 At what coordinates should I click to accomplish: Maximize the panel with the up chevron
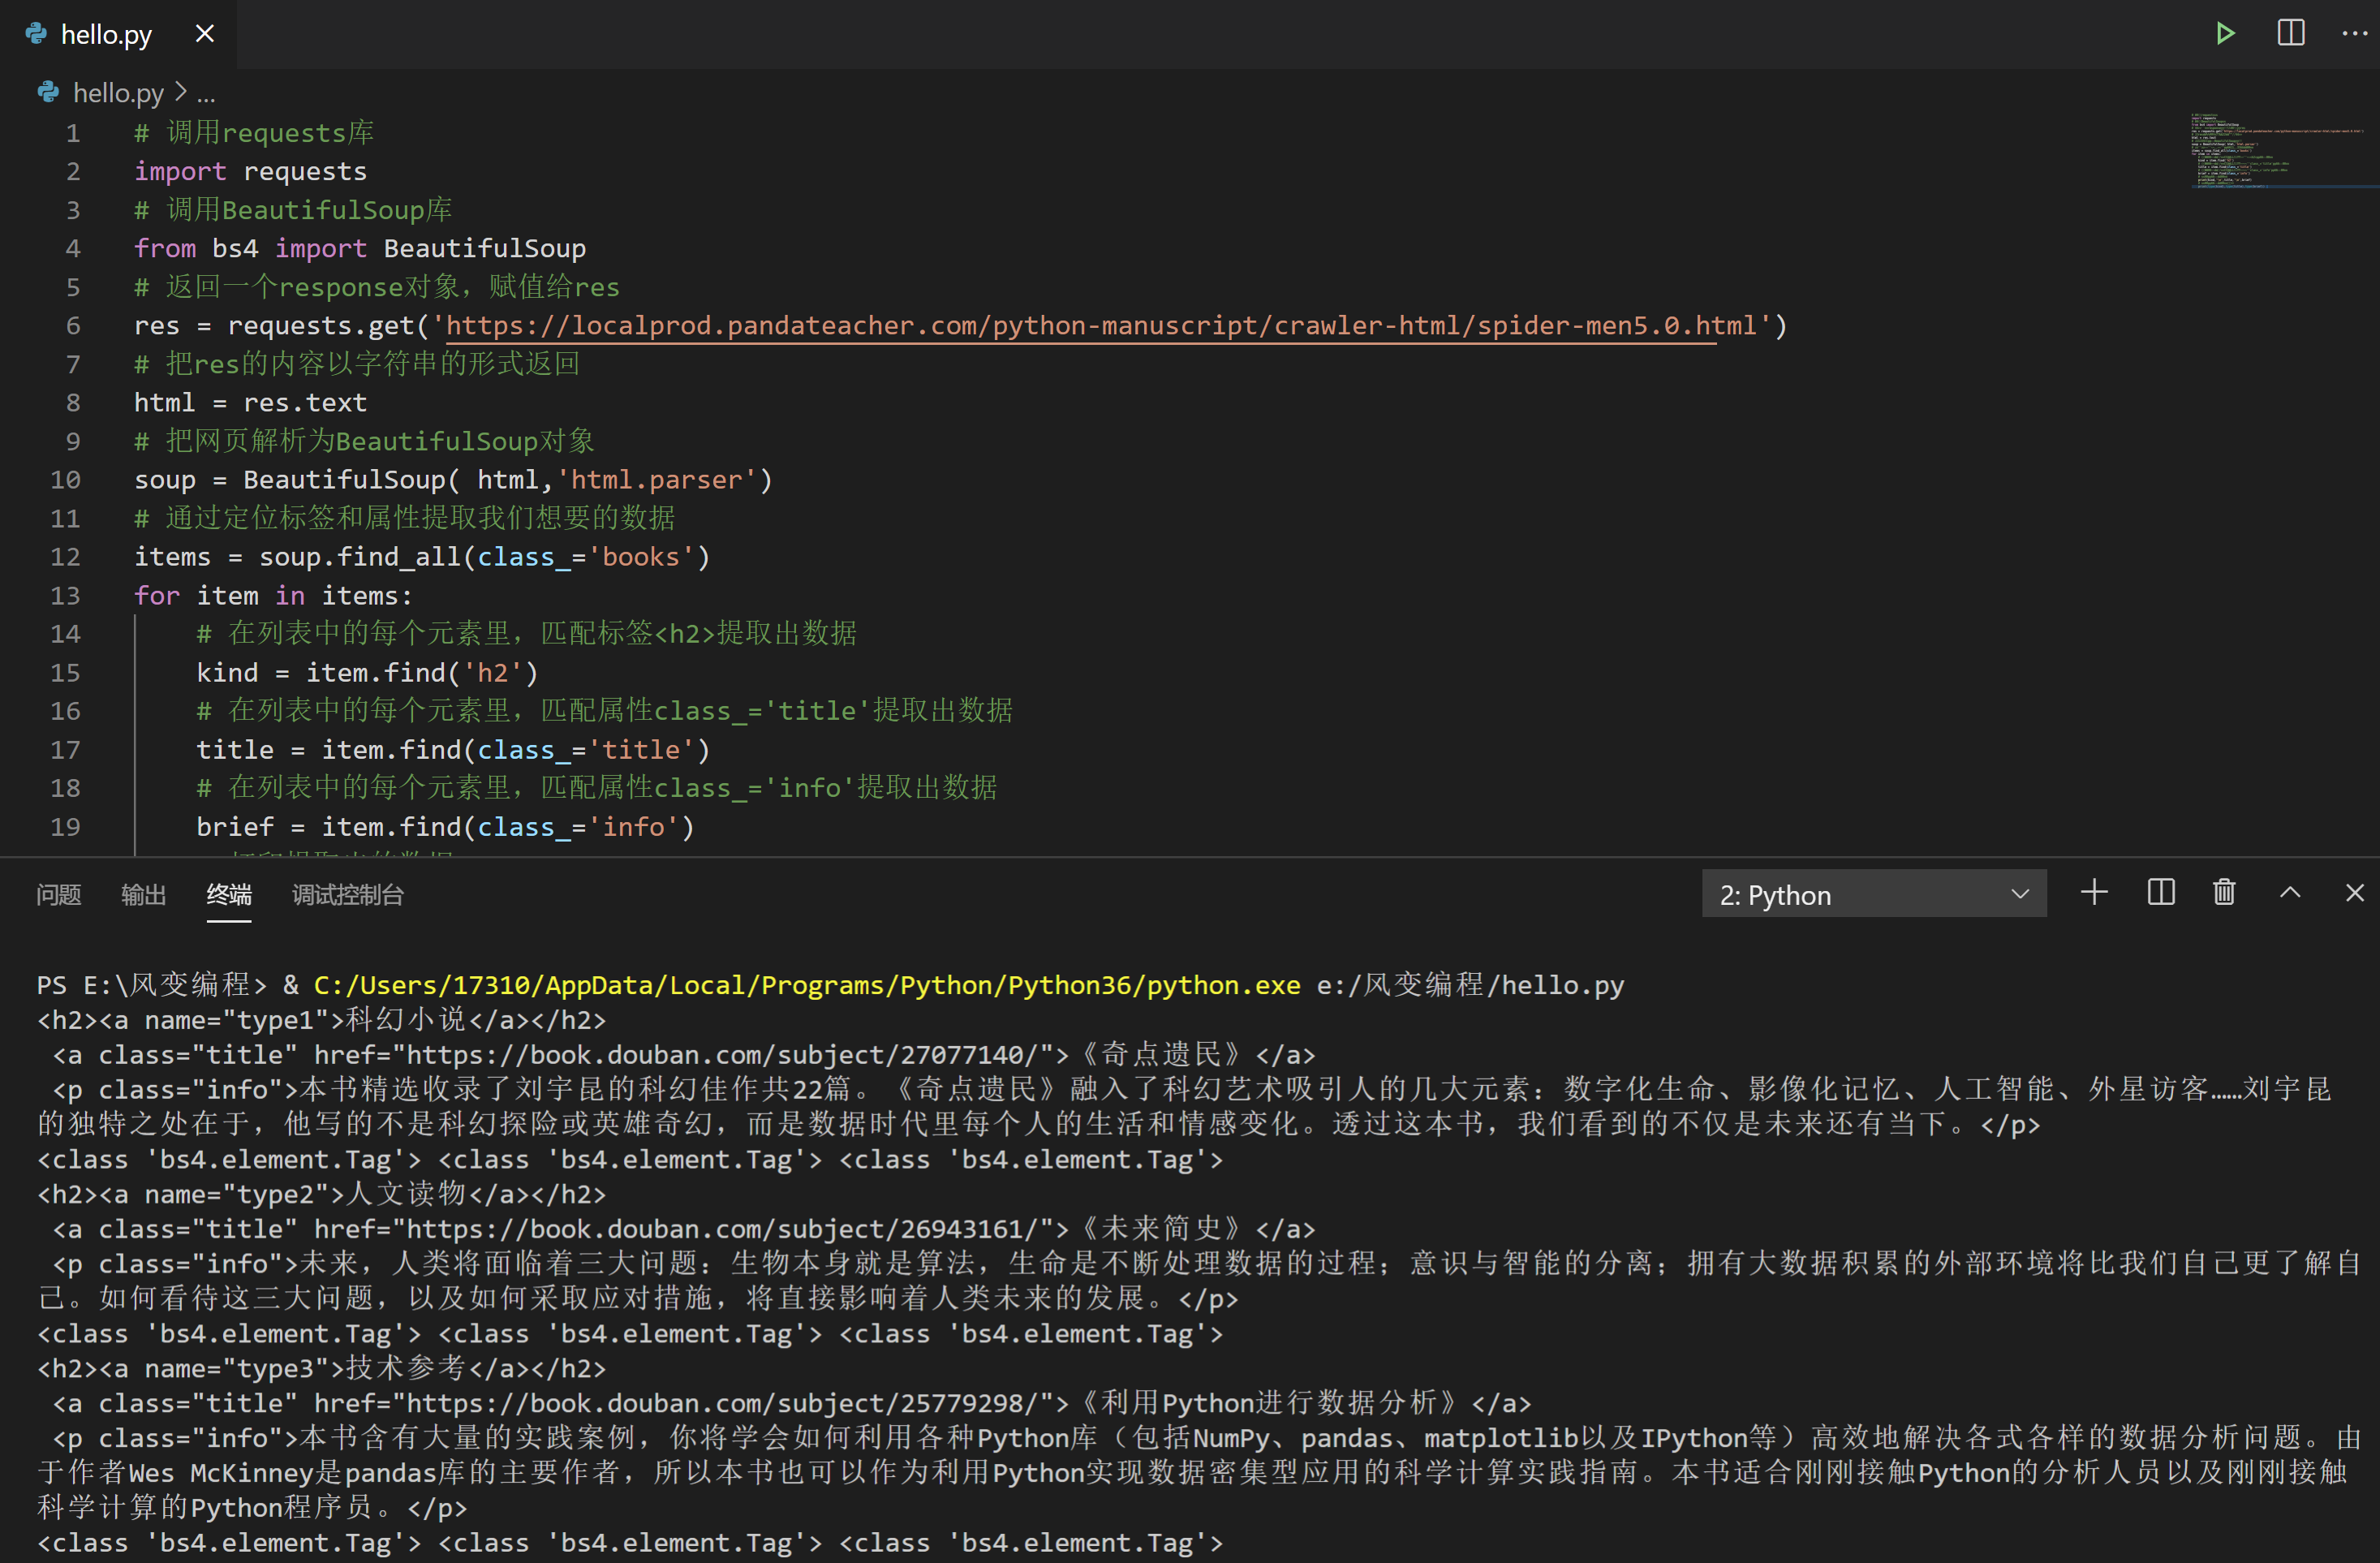click(2290, 892)
